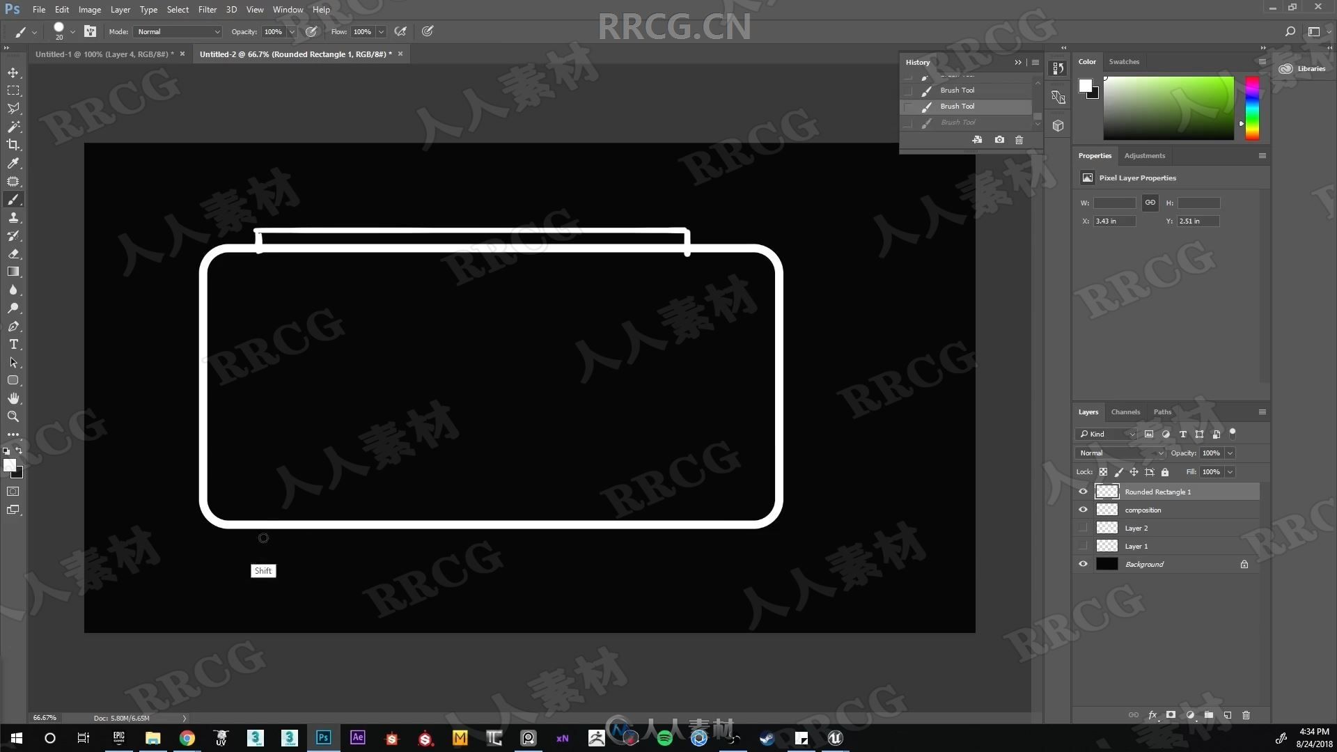This screenshot has width=1337, height=752.
Task: Select the Brush tool in toolbar
Action: tap(13, 199)
